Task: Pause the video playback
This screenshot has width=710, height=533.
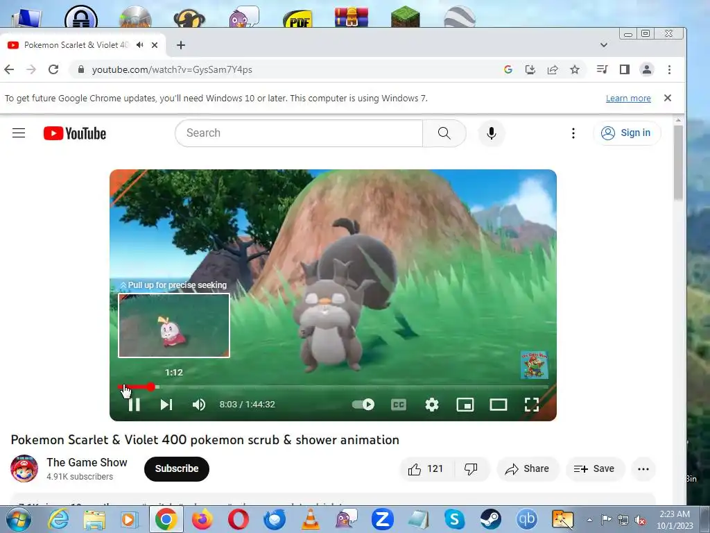Action: click(134, 405)
